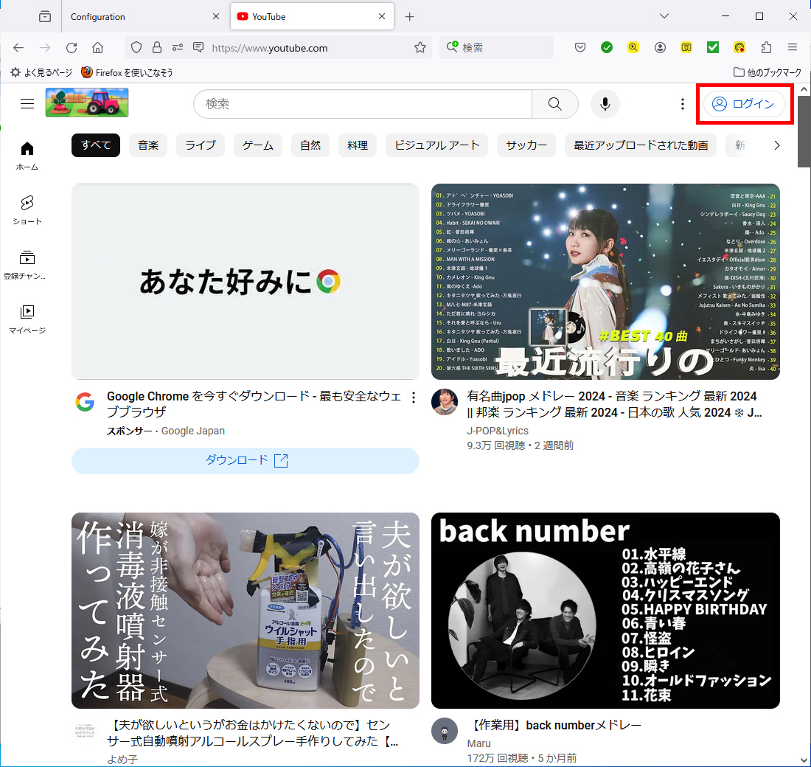Open the Pocket save icon
The height and width of the screenshot is (767, 811).
(x=580, y=48)
